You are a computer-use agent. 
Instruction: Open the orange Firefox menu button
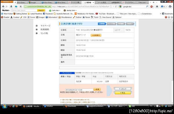point(7,2)
